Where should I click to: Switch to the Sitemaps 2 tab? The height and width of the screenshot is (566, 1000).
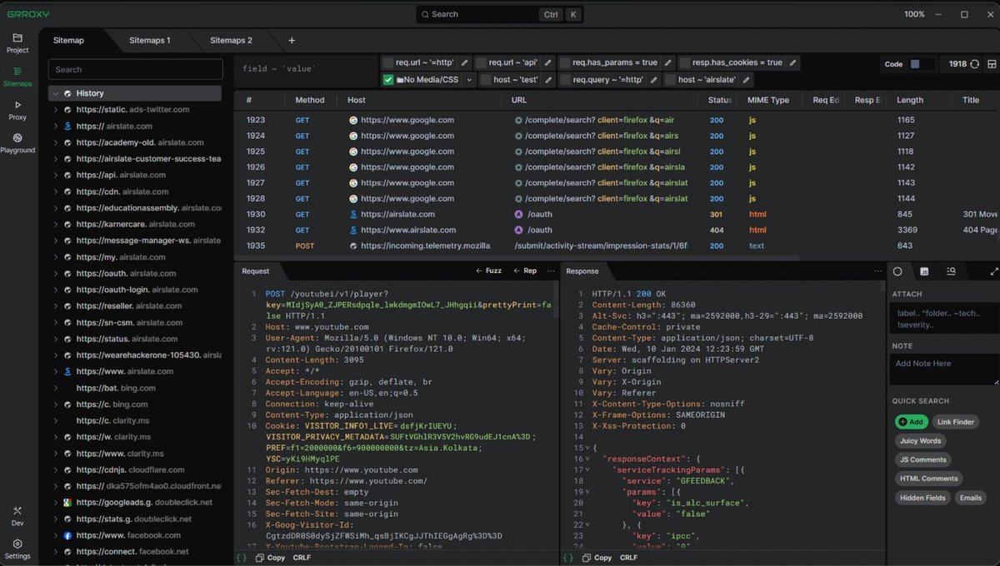tap(231, 40)
